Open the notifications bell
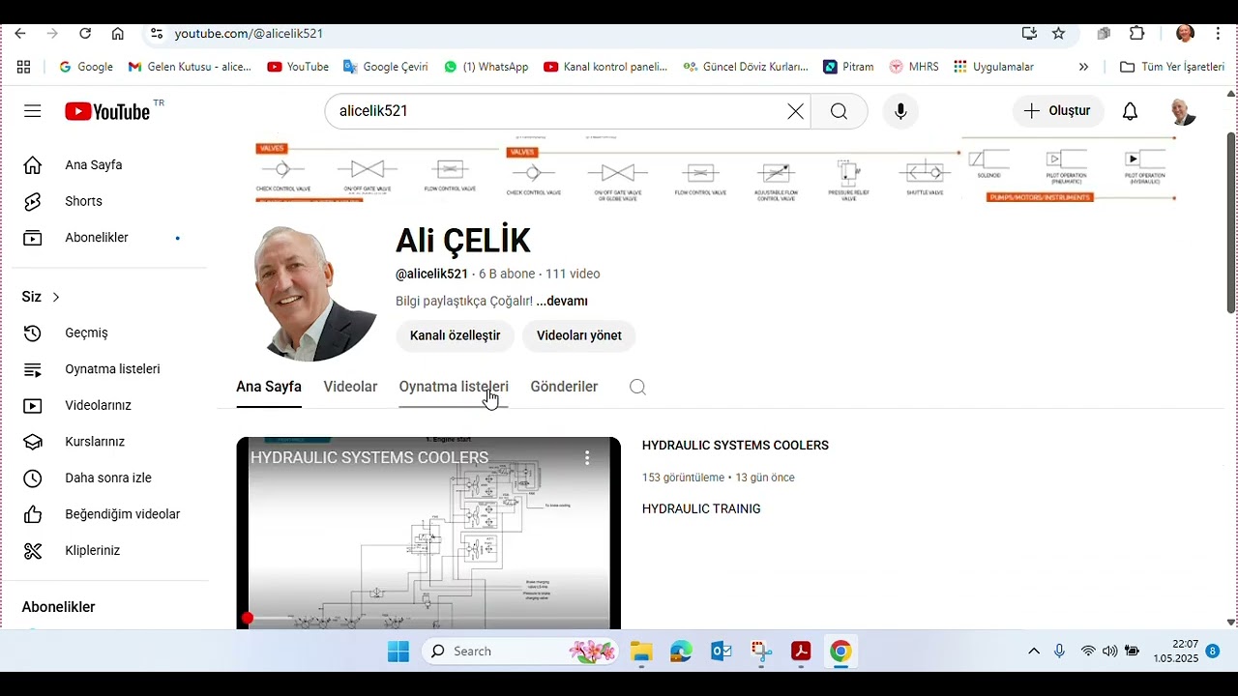Viewport: 1238px width, 696px height. pos(1130,111)
